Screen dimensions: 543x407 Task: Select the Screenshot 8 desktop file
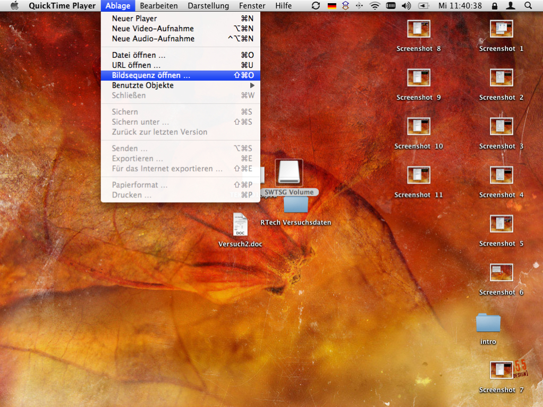(419, 29)
